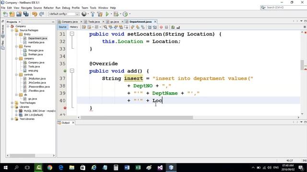
Task: Select Tools.java in the Projects tree
Action: (x=34, y=66)
